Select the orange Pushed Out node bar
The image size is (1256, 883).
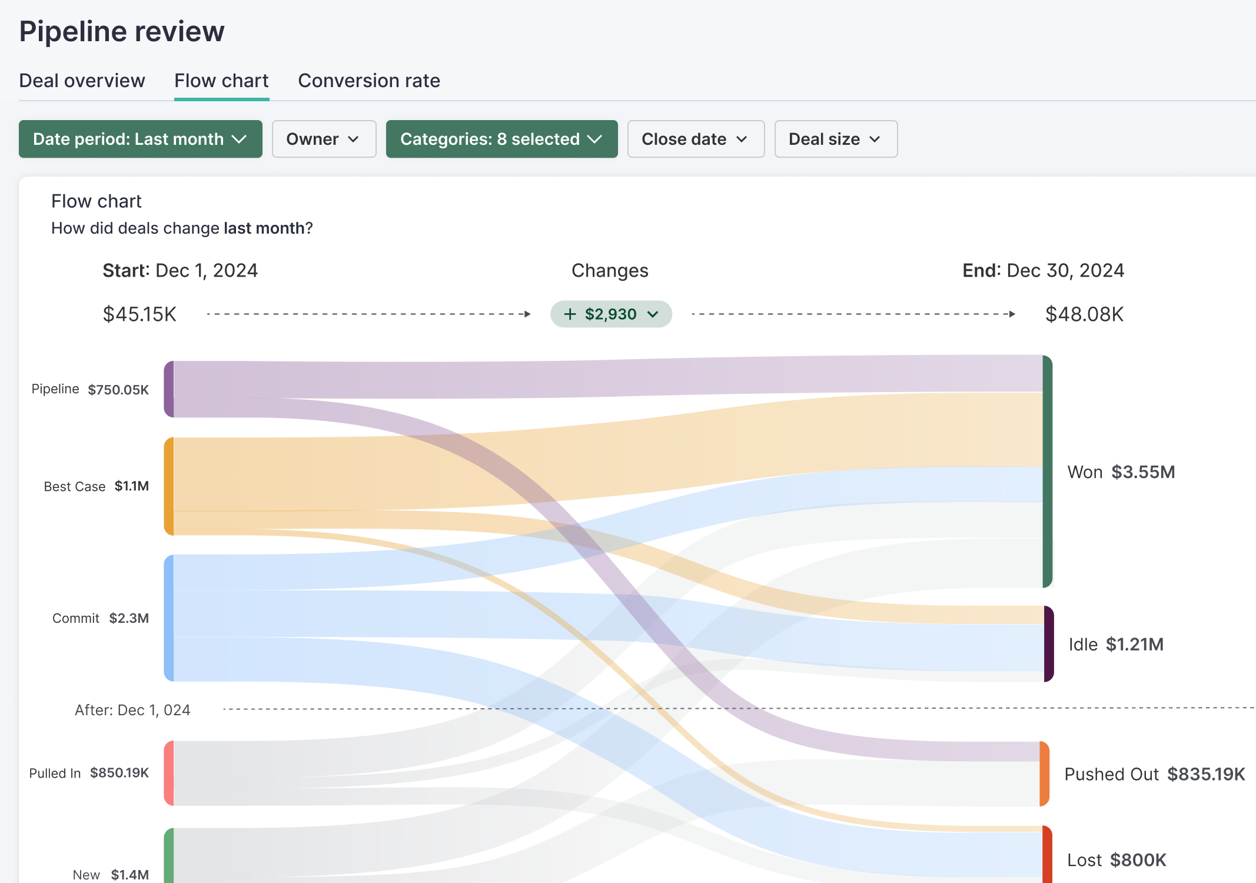tap(1044, 774)
